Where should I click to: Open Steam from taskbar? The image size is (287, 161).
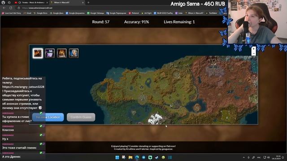click(157, 157)
